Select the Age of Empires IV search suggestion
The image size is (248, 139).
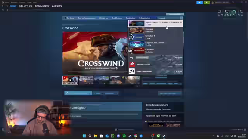pyautogui.click(x=155, y=24)
